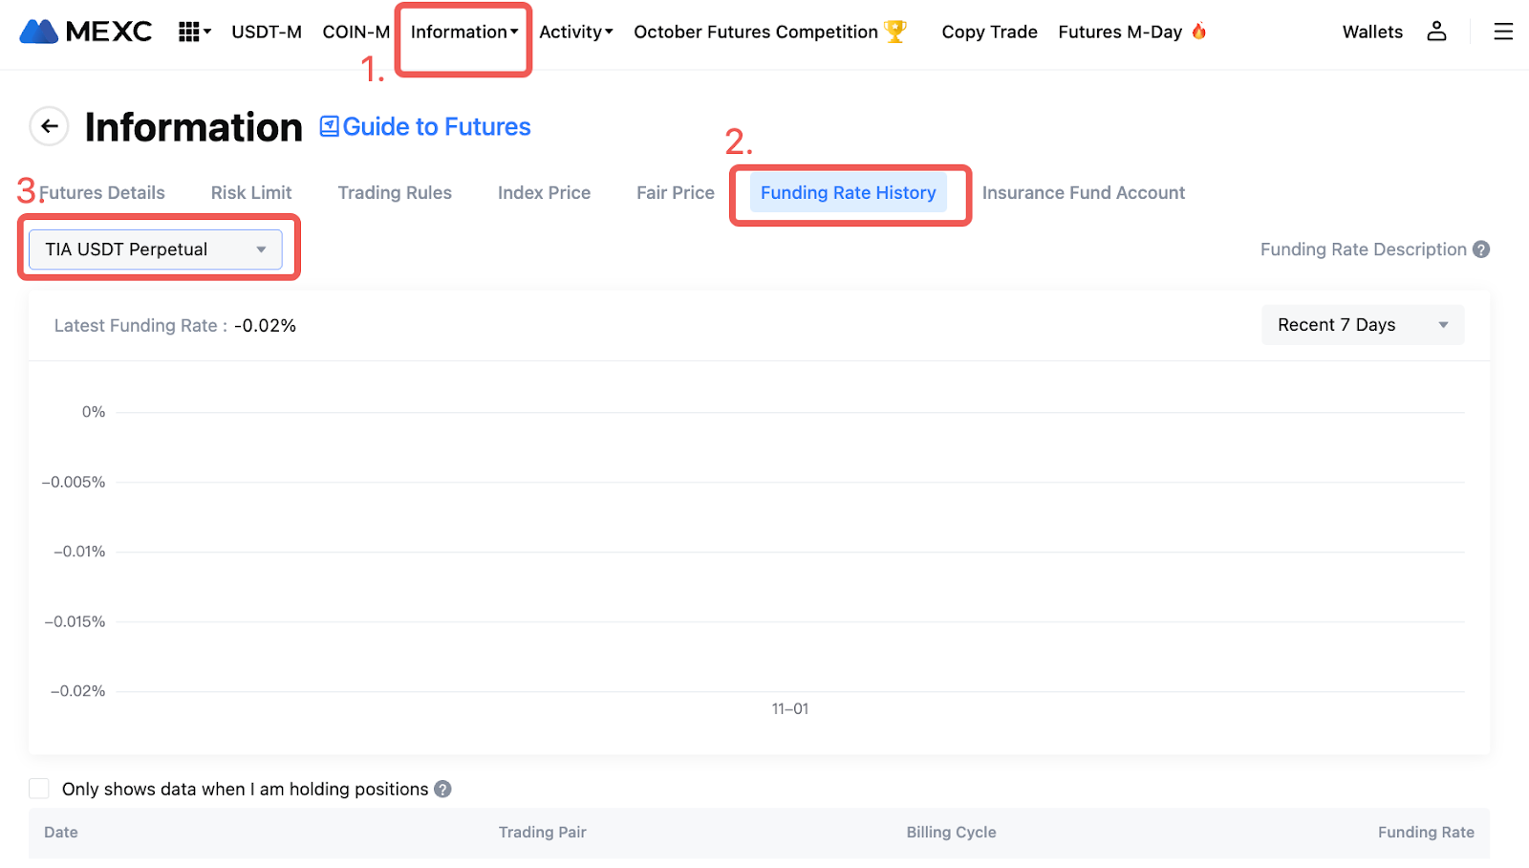The height and width of the screenshot is (868, 1529).
Task: Click the back arrow button
Action: point(49,126)
